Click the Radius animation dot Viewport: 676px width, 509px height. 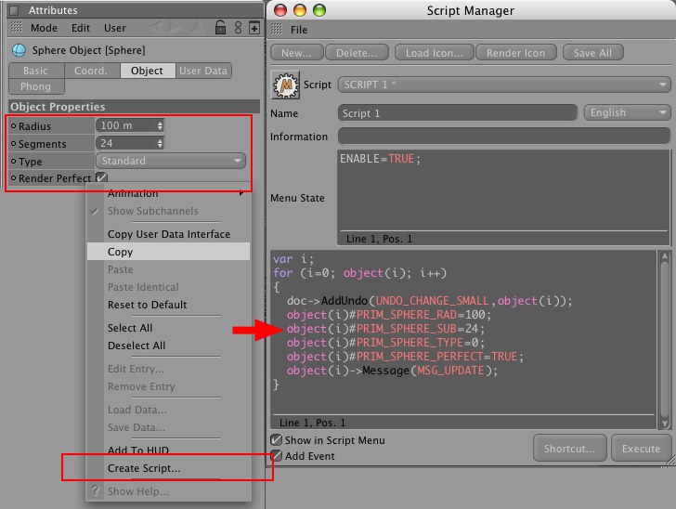pyautogui.click(x=13, y=125)
